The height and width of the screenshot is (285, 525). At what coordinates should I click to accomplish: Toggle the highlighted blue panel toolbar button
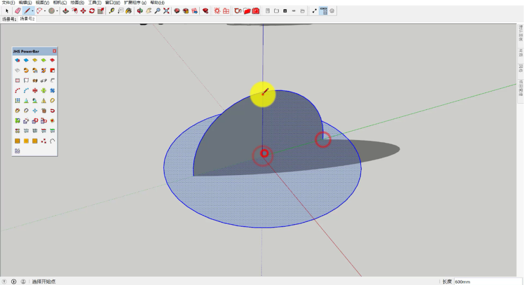(x=323, y=11)
